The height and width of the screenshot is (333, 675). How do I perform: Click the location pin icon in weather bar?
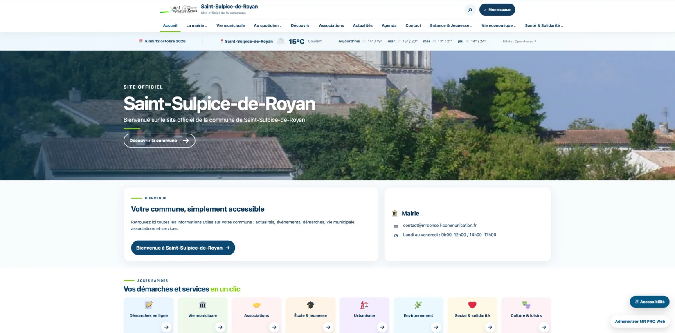tap(222, 41)
